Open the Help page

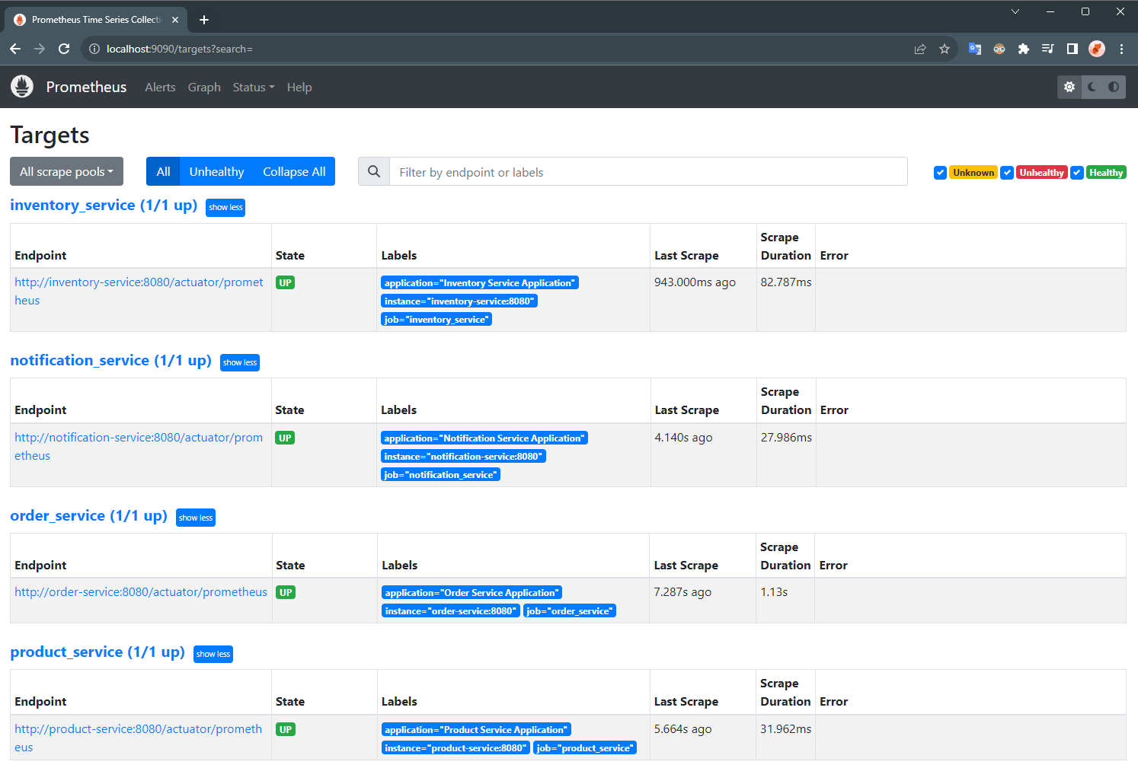pos(299,87)
